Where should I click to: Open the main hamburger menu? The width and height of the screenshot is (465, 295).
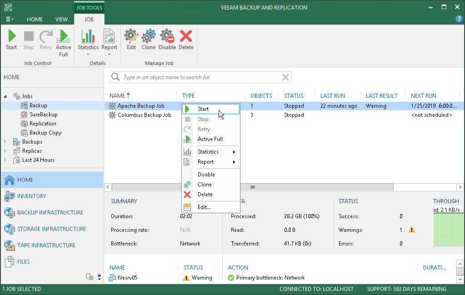[10, 19]
